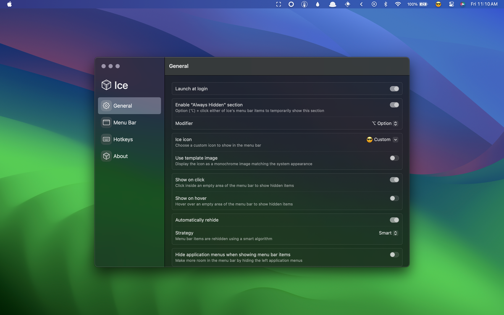This screenshot has width=504, height=315.
Task: Click the left chevron Ice section divider
Action: [x=361, y=4]
